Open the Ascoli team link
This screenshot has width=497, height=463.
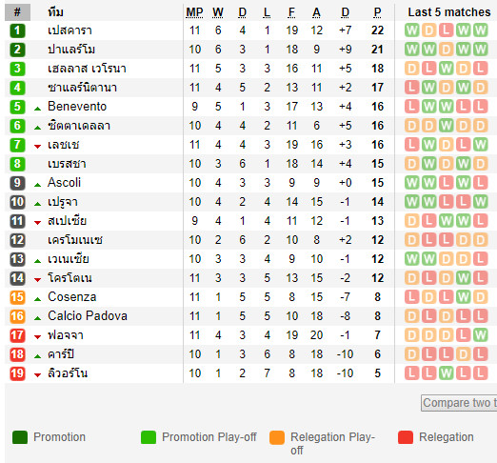(64, 183)
